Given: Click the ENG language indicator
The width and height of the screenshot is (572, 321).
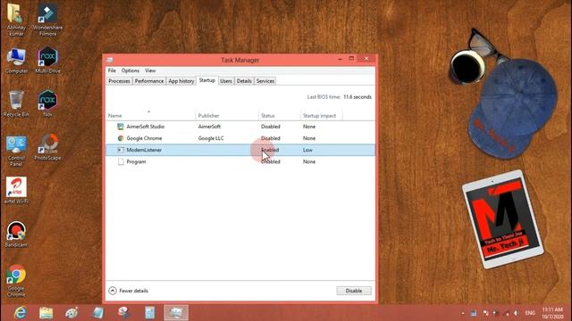Looking at the screenshot, I should pyautogui.click(x=530, y=313).
